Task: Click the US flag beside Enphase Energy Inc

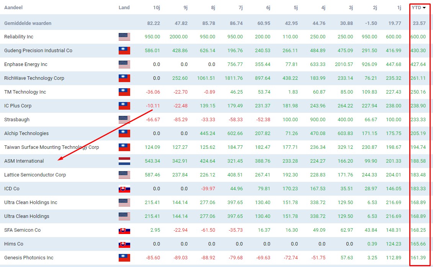Action: pos(124,64)
